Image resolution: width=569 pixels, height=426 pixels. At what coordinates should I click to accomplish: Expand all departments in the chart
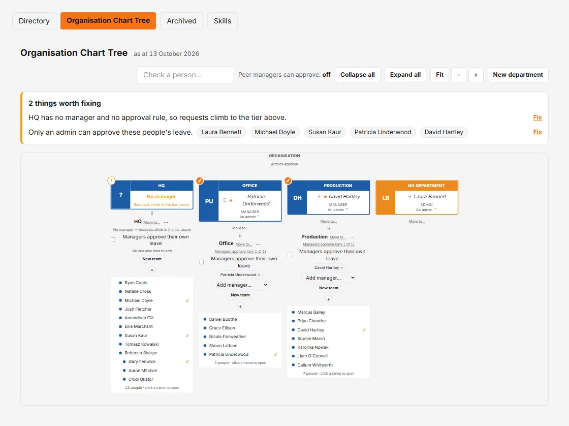click(405, 75)
